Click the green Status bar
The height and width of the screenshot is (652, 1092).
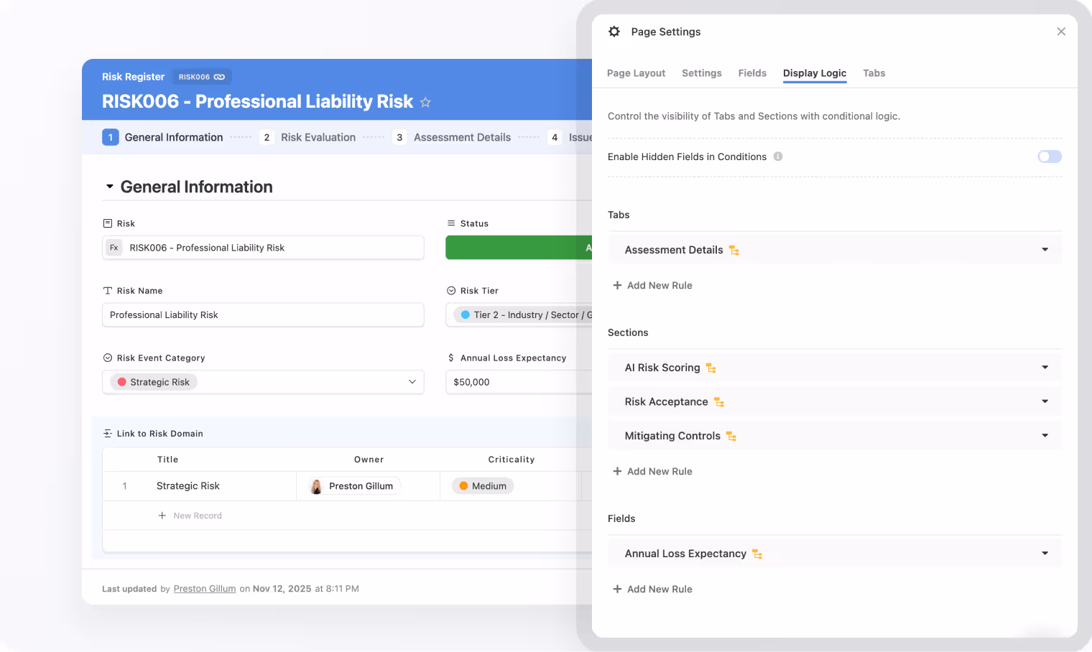tap(519, 248)
